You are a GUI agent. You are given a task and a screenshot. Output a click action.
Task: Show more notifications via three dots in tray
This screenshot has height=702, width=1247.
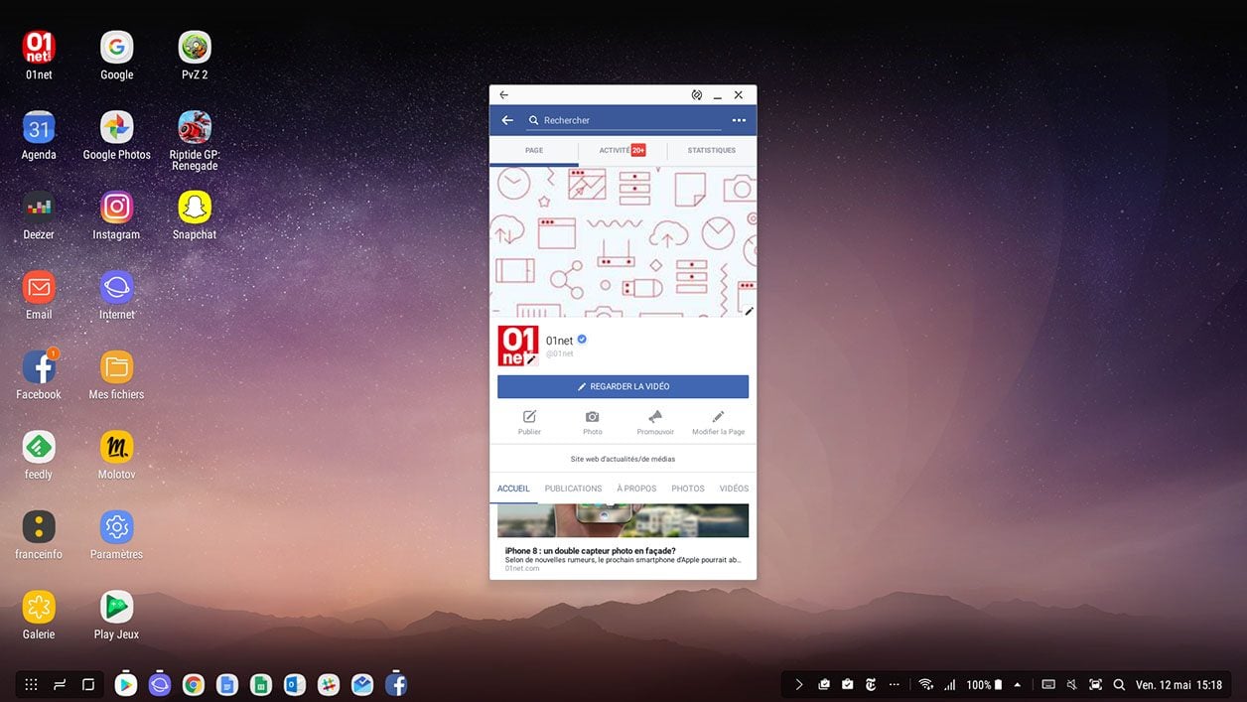tap(895, 684)
